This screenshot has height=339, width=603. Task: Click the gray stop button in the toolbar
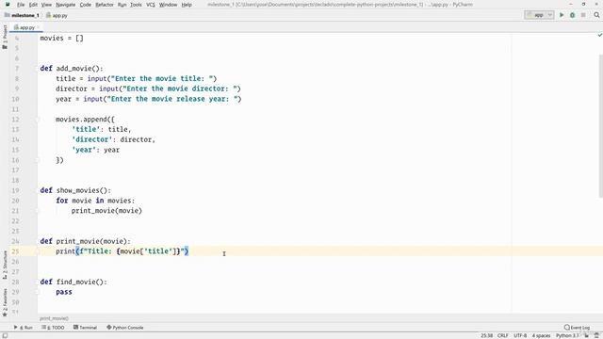(583, 15)
